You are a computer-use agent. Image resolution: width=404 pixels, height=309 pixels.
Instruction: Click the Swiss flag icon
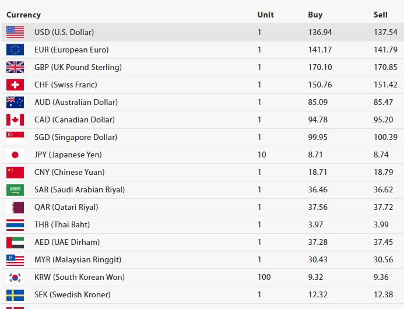coord(15,85)
